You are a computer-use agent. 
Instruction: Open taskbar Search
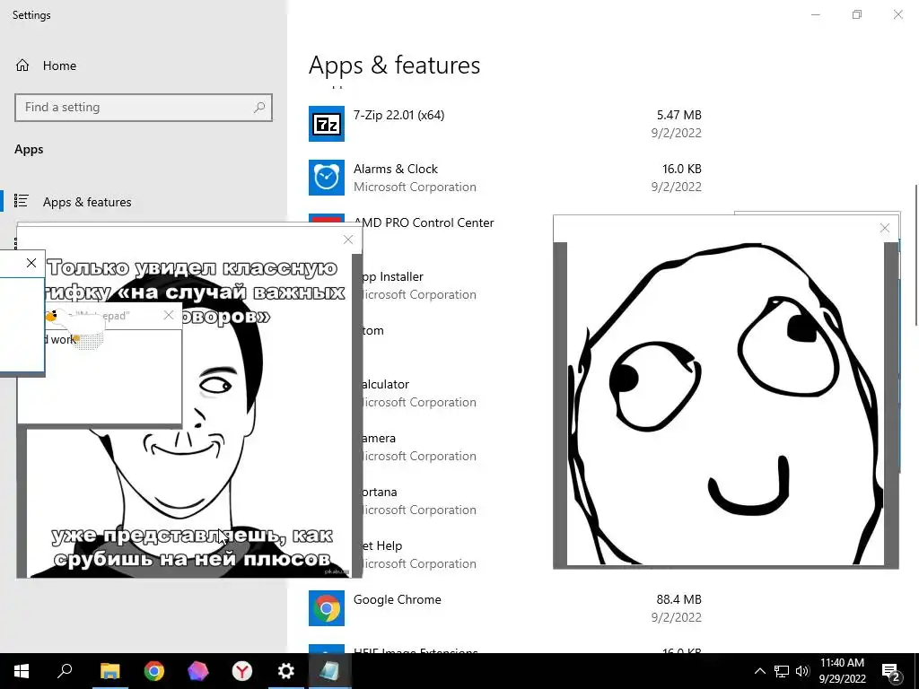(x=65, y=671)
